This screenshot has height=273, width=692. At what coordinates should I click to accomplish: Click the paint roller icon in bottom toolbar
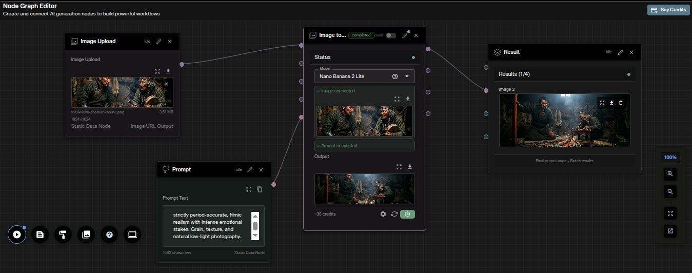coord(63,235)
